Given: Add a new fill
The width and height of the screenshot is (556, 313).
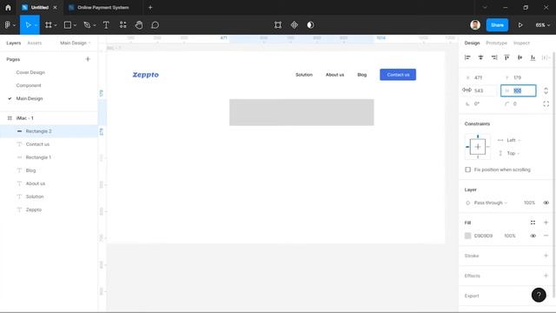Looking at the screenshot, I should tap(546, 223).
